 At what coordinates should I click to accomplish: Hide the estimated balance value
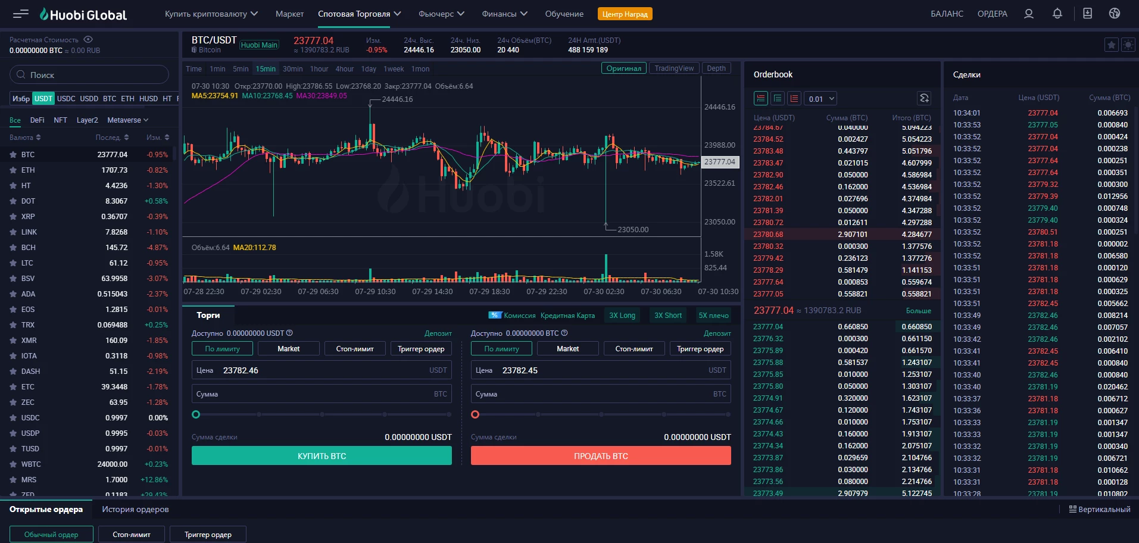[88, 40]
